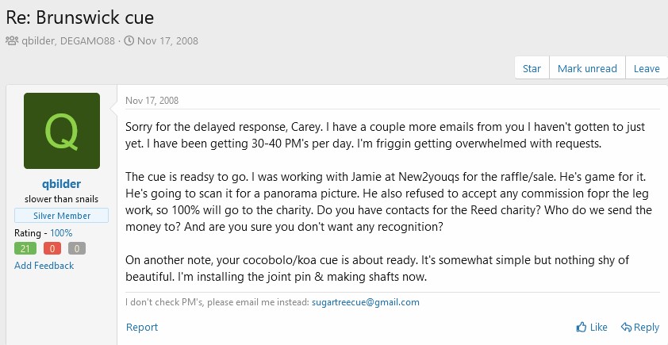
Task: Open qbilder's green Q avatar
Action: pos(62,131)
